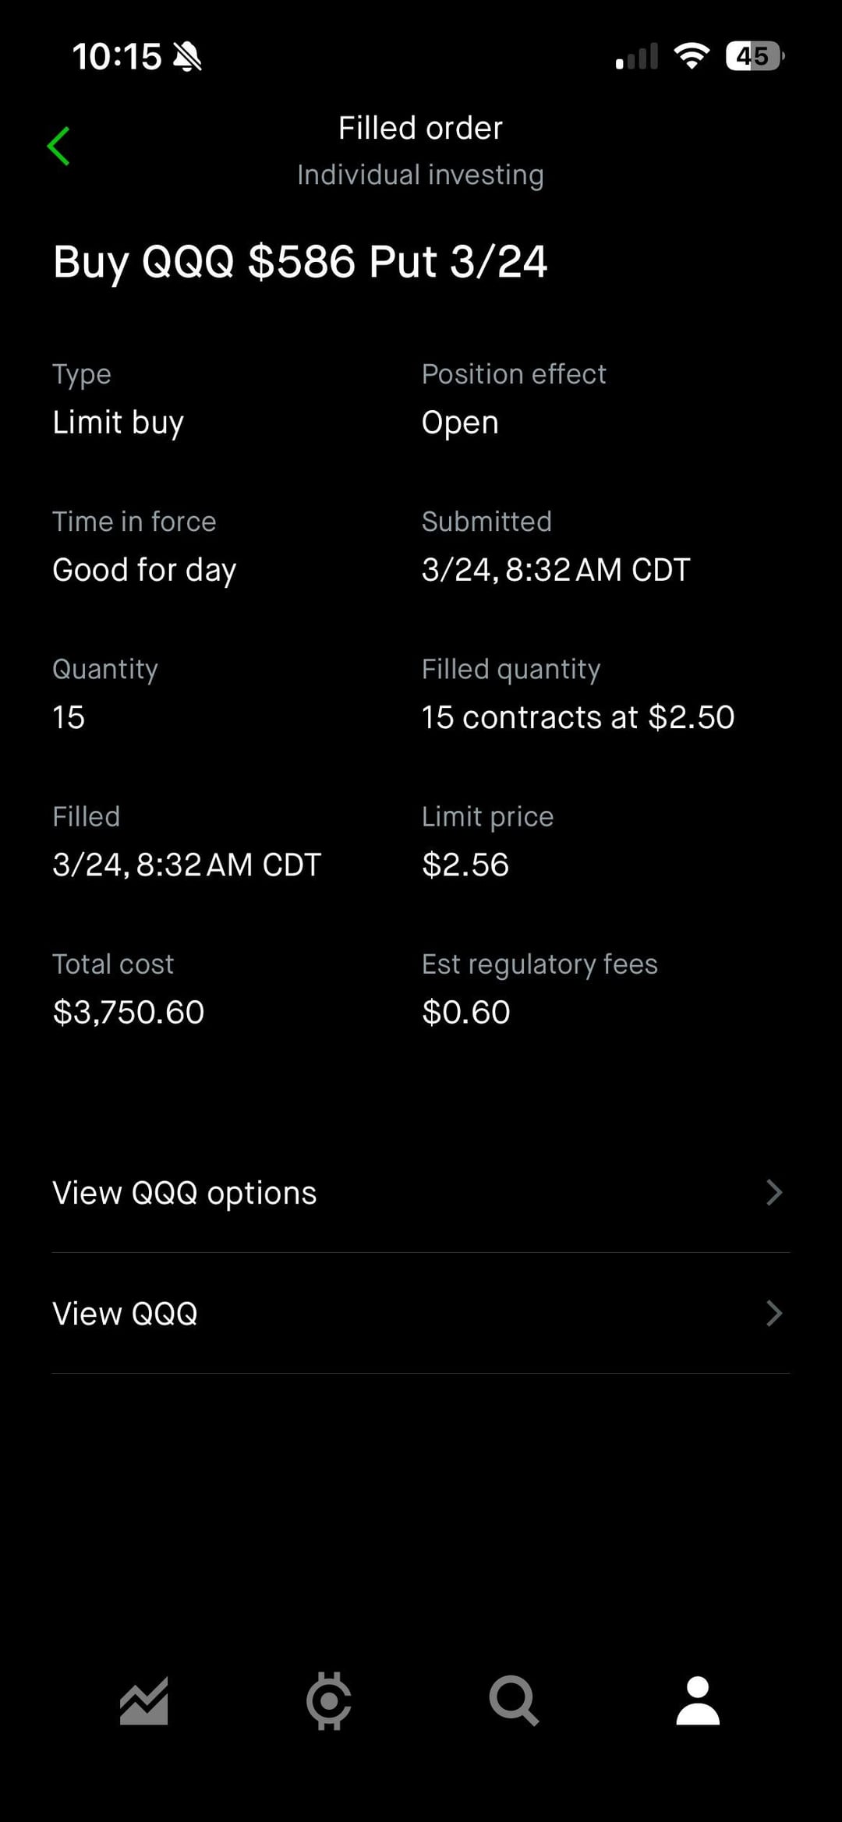This screenshot has height=1822, width=842.
Task: Tap the cellular signal bars
Action: 637,56
